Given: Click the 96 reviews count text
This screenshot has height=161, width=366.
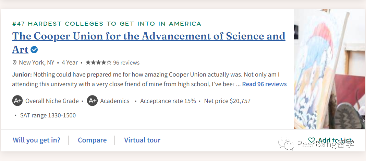Looking at the screenshot, I should pyautogui.click(x=126, y=62).
